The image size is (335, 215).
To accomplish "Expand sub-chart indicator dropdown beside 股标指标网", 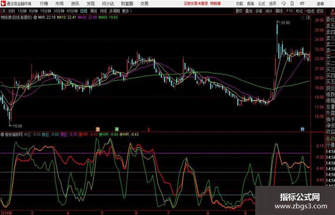I will [x=2, y=135].
